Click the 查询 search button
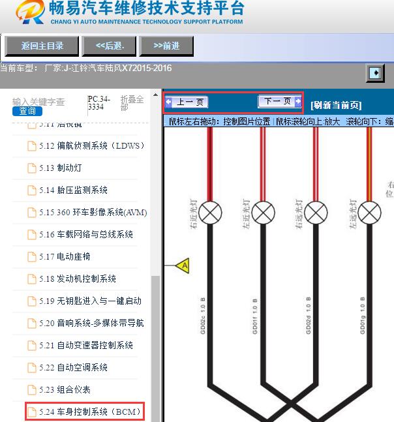This screenshot has height=422, width=394. point(27,111)
